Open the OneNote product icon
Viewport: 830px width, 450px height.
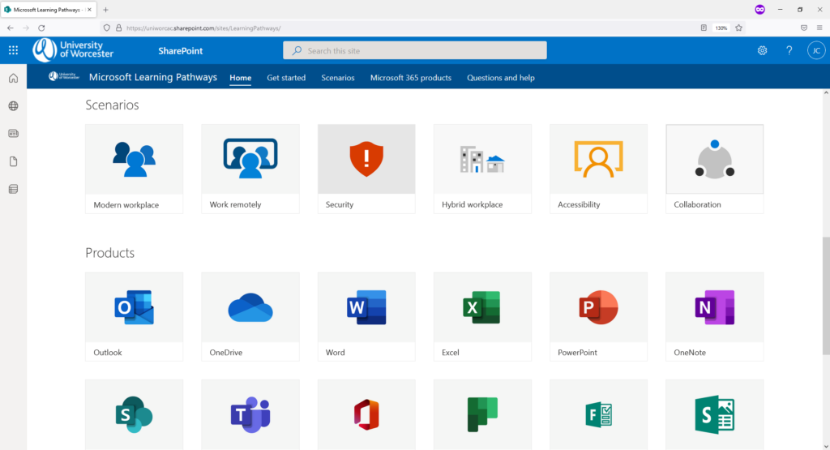(x=715, y=307)
